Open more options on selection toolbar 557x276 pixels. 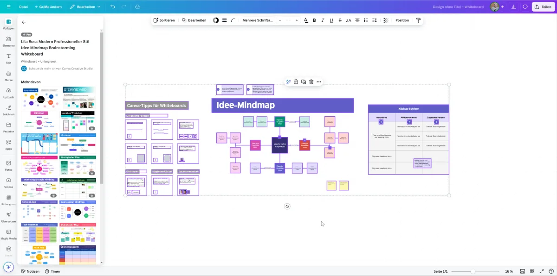point(319,82)
